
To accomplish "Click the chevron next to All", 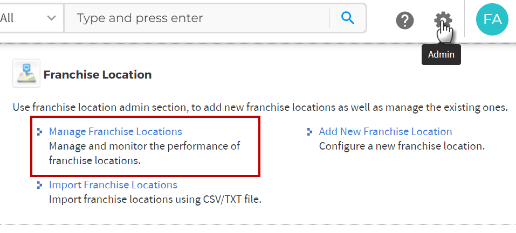I will click(x=51, y=18).
